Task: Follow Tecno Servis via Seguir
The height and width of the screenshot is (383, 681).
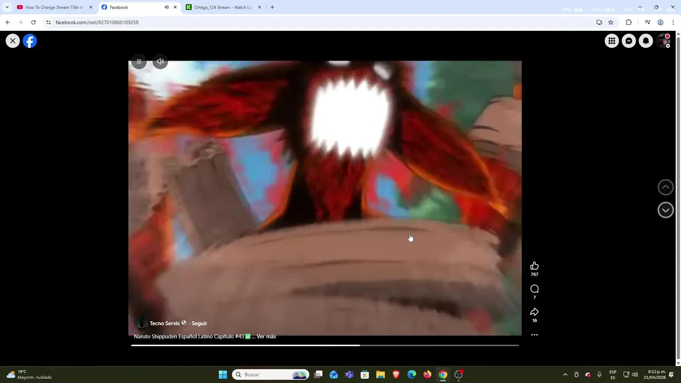Action: pyautogui.click(x=200, y=323)
